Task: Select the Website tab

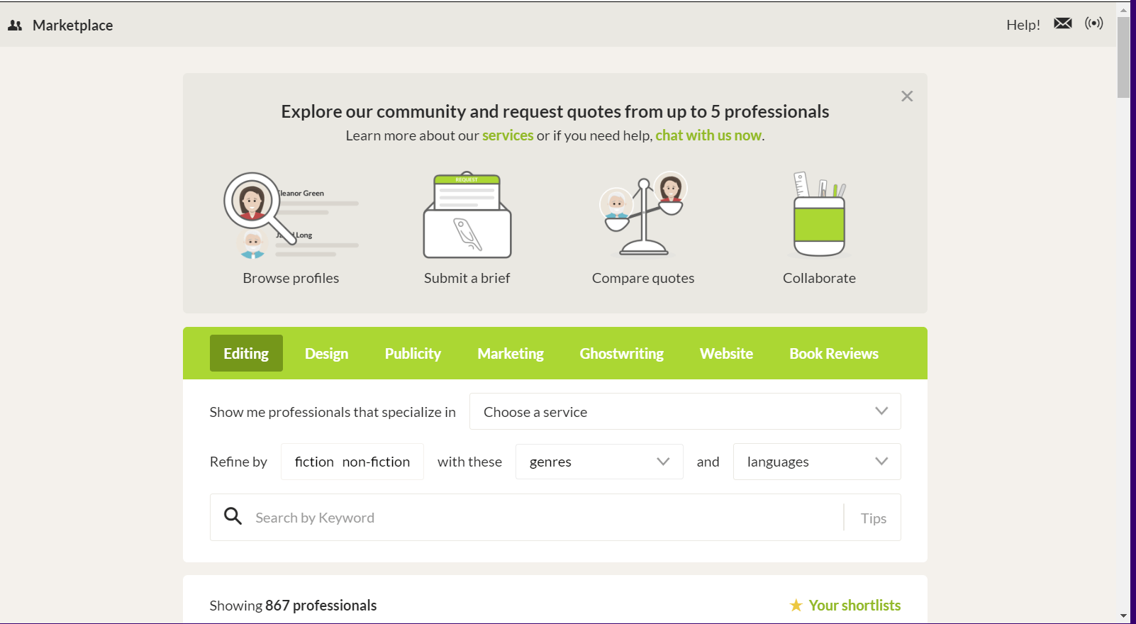Action: pos(726,353)
